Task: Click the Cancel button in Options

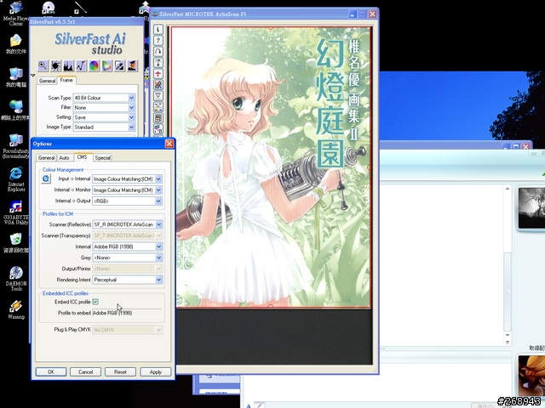Action: point(85,372)
